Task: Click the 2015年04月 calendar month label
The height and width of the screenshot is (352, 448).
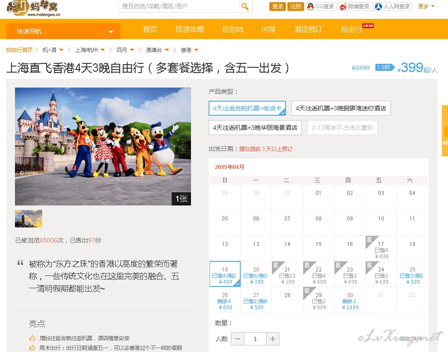Action: (229, 167)
